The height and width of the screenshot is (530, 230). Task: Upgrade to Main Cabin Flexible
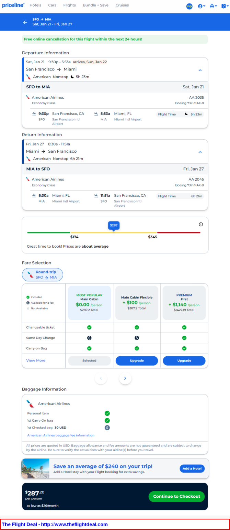137,361
